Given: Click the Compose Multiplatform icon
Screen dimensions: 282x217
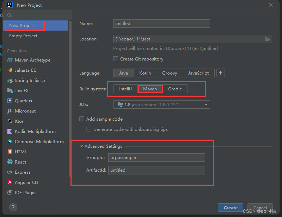Looking at the screenshot, I should [x=10, y=141].
